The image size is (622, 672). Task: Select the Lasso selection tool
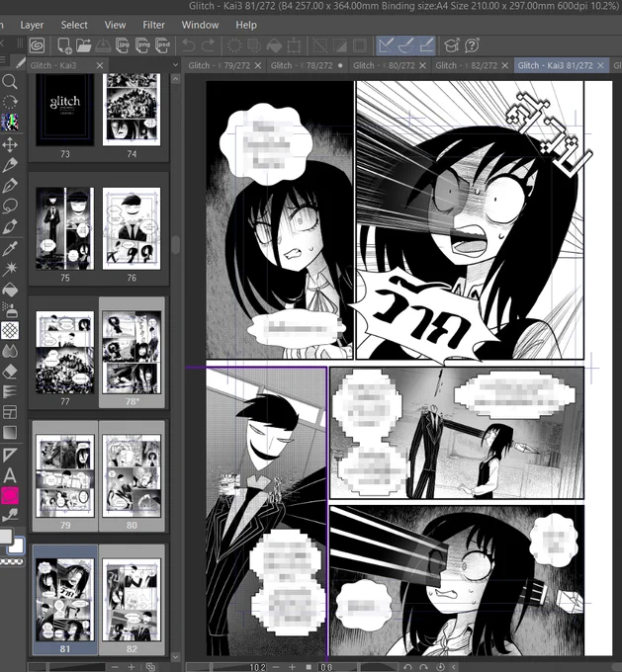click(x=10, y=207)
